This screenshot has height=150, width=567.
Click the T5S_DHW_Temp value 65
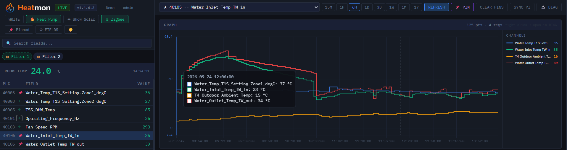[147, 110]
